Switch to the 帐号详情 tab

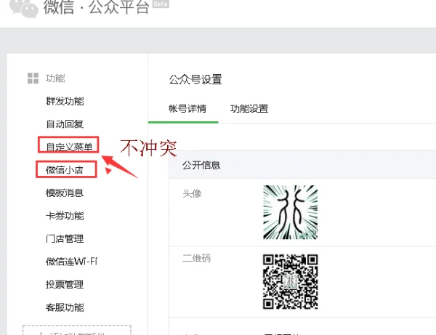click(187, 108)
